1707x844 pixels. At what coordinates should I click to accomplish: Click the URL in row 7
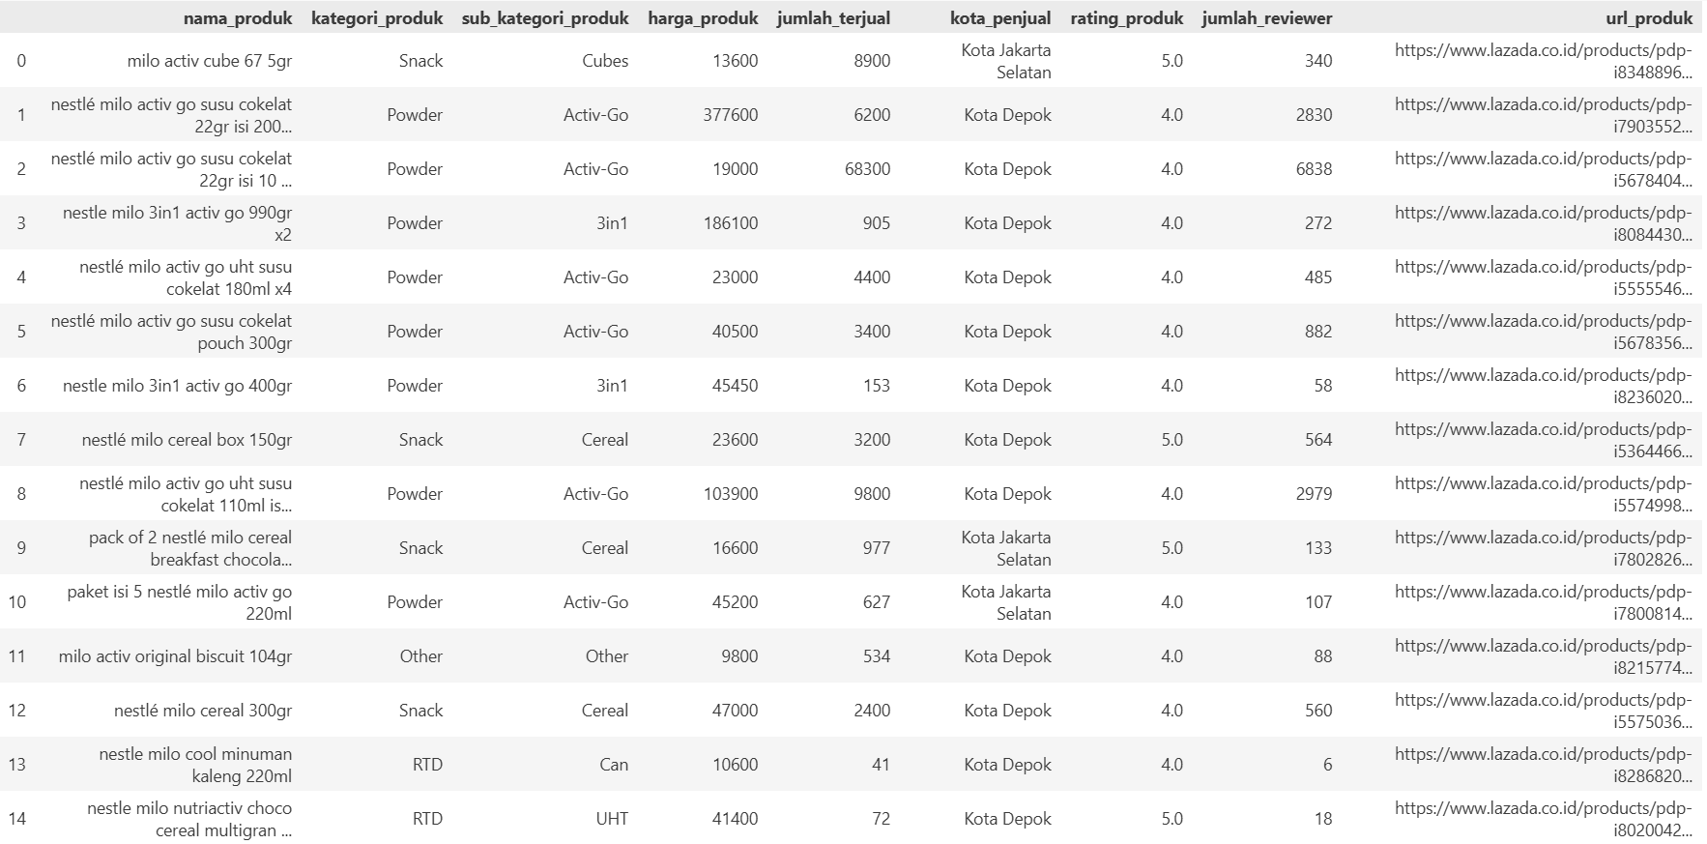pyautogui.click(x=1544, y=440)
